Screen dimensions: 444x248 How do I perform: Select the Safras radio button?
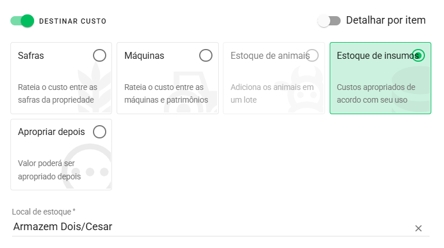click(99, 55)
